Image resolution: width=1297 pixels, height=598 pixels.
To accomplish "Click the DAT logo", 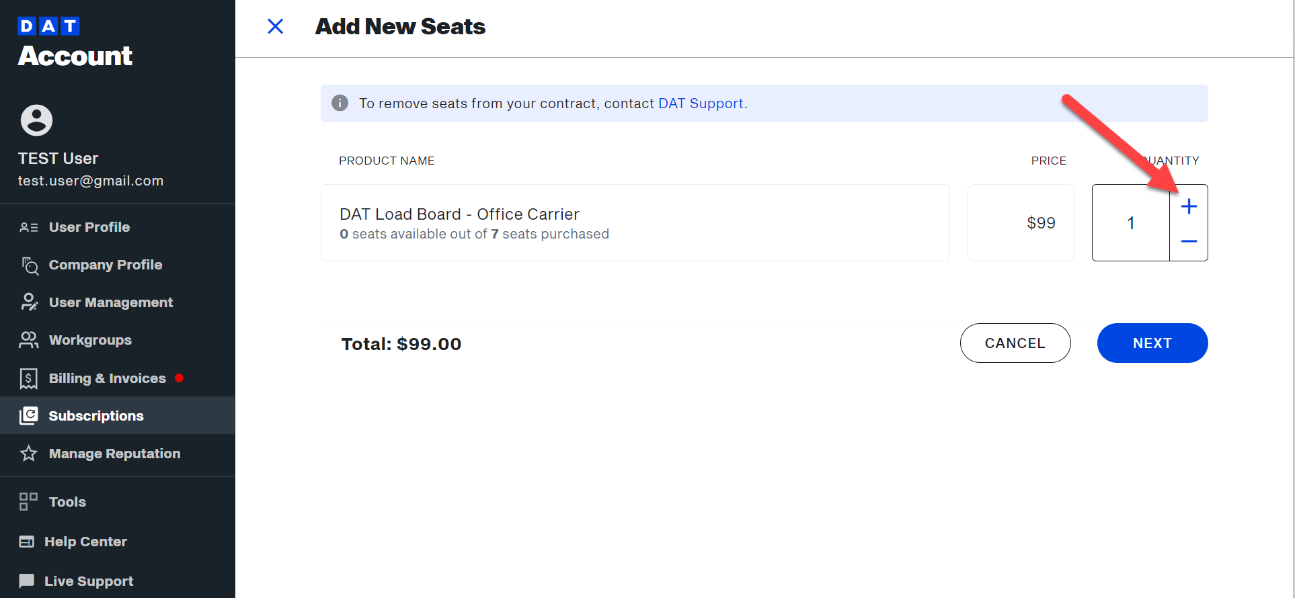I will coord(48,26).
